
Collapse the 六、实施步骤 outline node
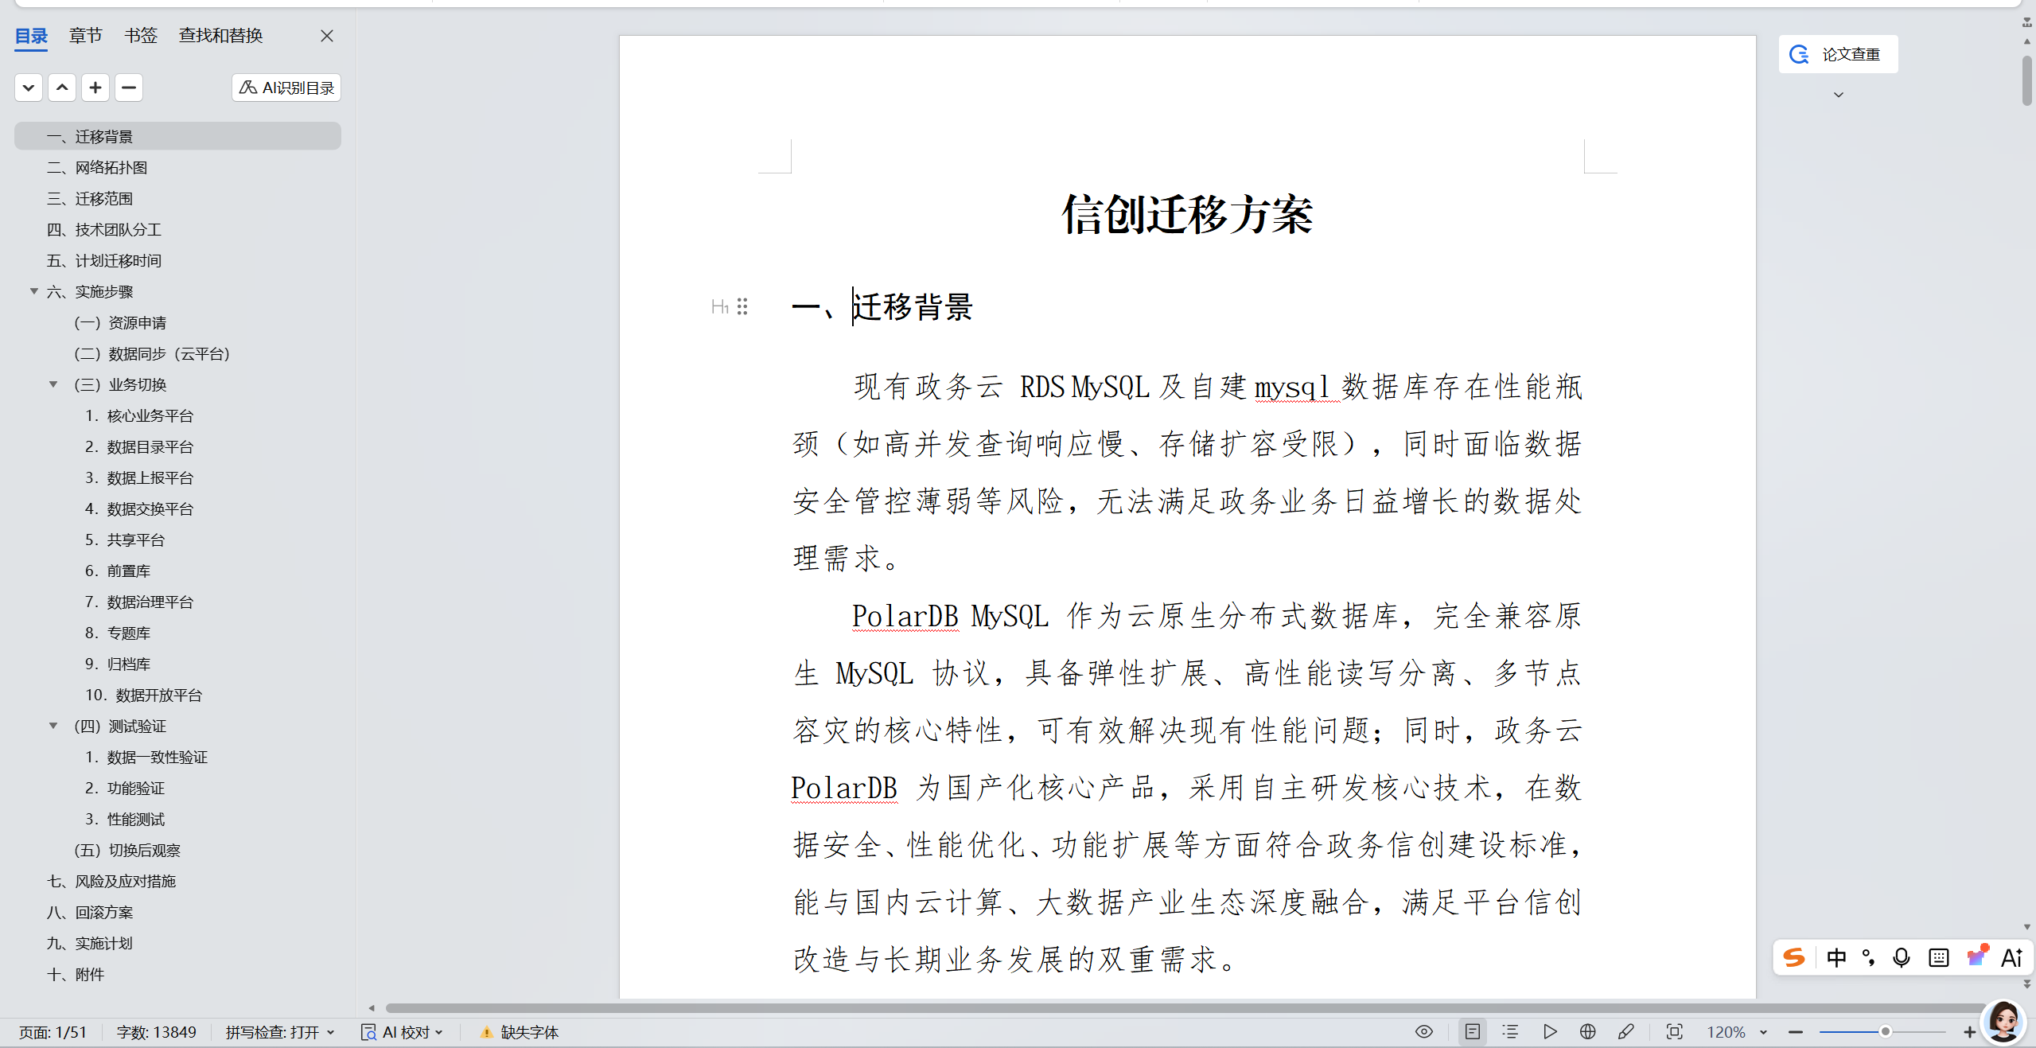click(x=34, y=291)
